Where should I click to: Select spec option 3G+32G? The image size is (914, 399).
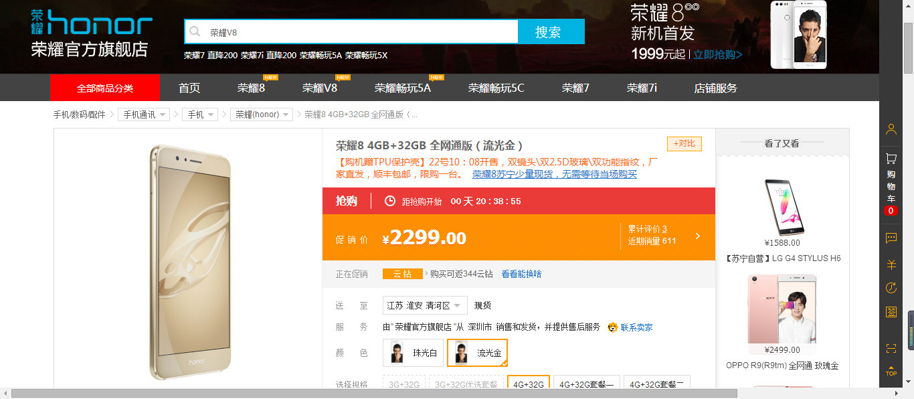[404, 383]
